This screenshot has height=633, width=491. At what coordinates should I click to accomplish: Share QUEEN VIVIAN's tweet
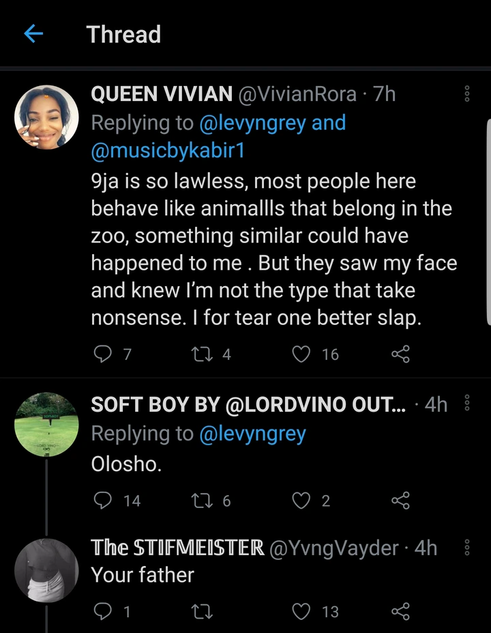coord(400,354)
